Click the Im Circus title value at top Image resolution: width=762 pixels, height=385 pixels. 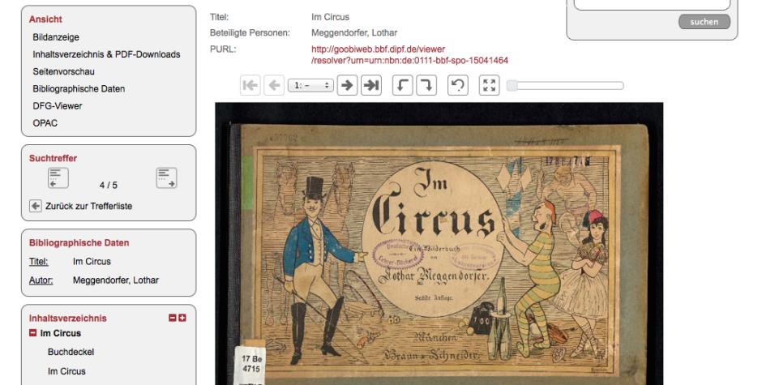click(x=331, y=17)
